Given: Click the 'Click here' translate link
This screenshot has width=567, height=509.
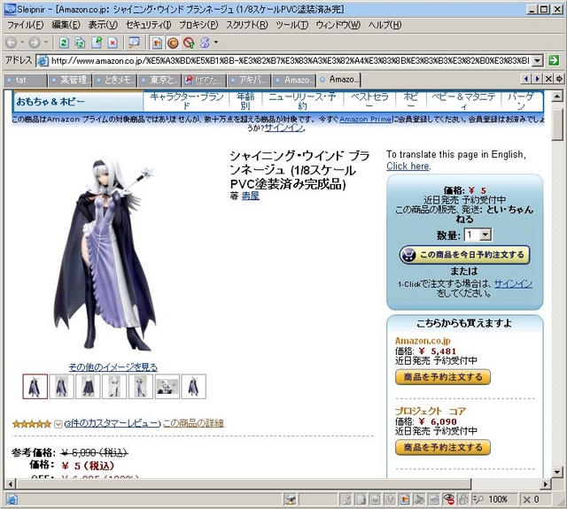Looking at the screenshot, I should point(408,166).
